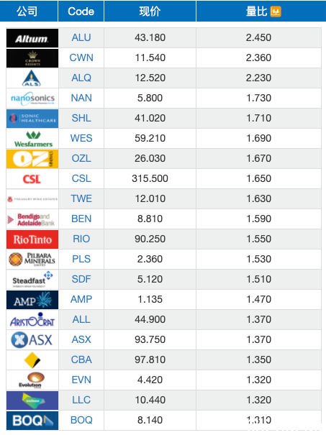
Task: Select the 公司 column header
Action: pos(27,11)
